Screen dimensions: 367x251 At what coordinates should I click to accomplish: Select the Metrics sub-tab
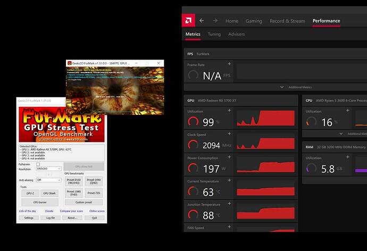(193, 34)
